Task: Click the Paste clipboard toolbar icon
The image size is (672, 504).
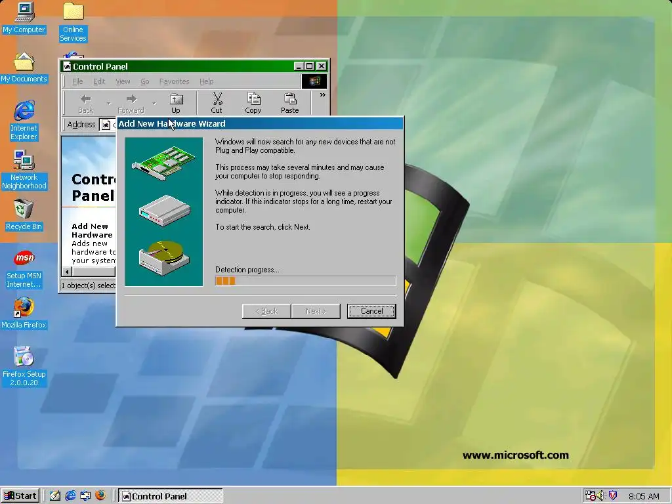Action: (x=289, y=103)
